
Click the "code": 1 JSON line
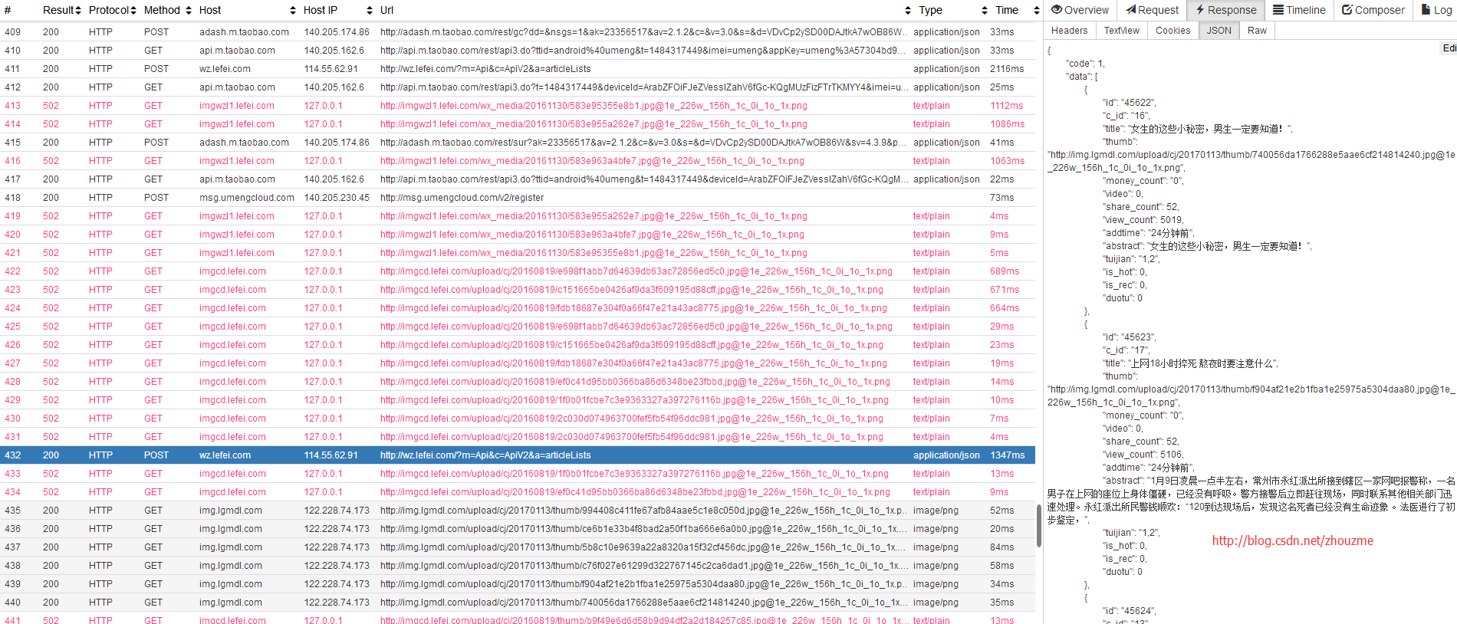point(1085,64)
